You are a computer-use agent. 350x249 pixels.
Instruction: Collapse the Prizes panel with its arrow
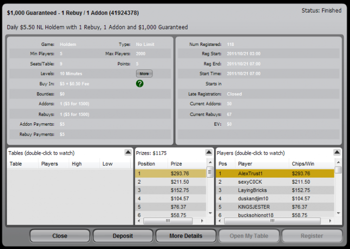(208, 152)
